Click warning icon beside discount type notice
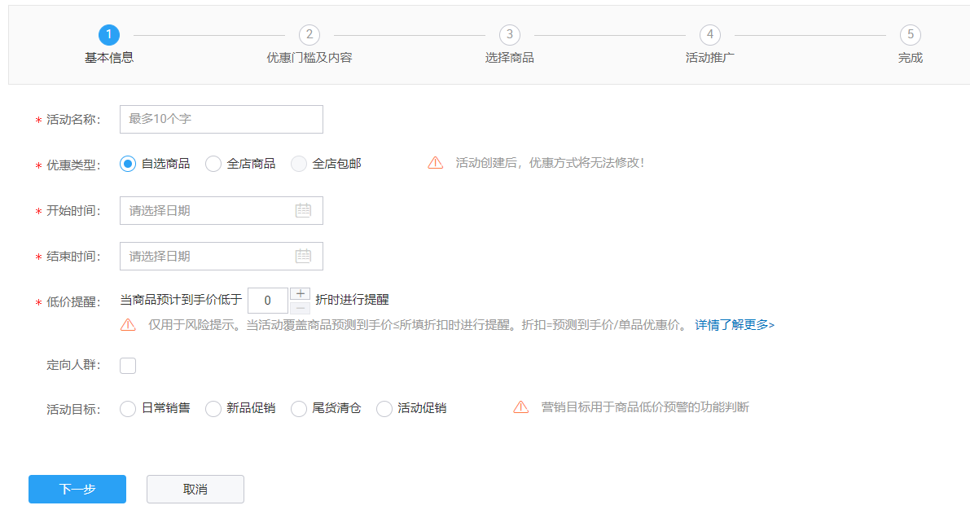 [436, 163]
